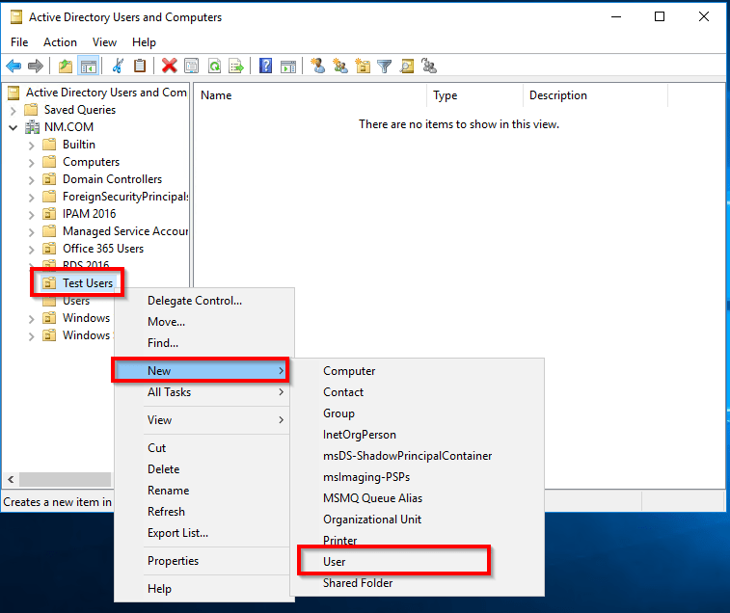Click the Add to Group toolbar icon
The image size is (730, 613).
[x=429, y=67]
